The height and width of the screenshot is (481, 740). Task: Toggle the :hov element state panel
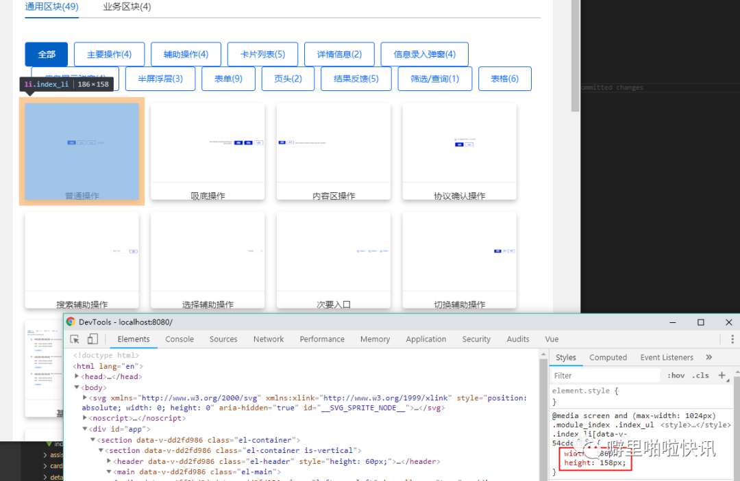pyautogui.click(x=676, y=376)
